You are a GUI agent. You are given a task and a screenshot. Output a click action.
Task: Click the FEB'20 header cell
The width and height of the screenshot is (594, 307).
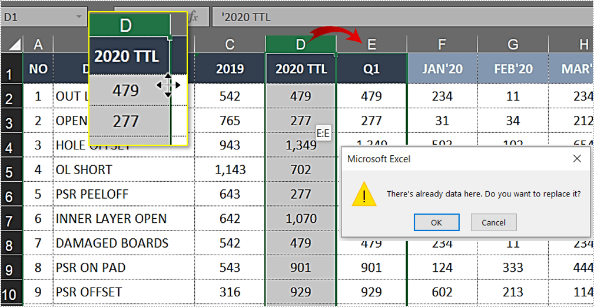tap(513, 69)
